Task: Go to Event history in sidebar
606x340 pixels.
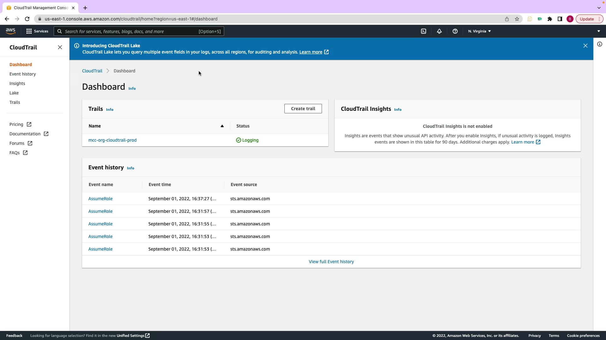Action: pos(23,74)
